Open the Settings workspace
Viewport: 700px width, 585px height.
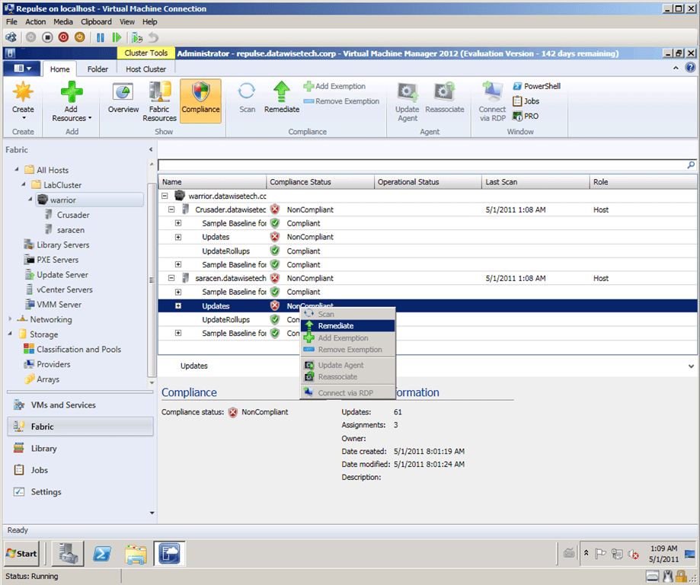point(80,491)
